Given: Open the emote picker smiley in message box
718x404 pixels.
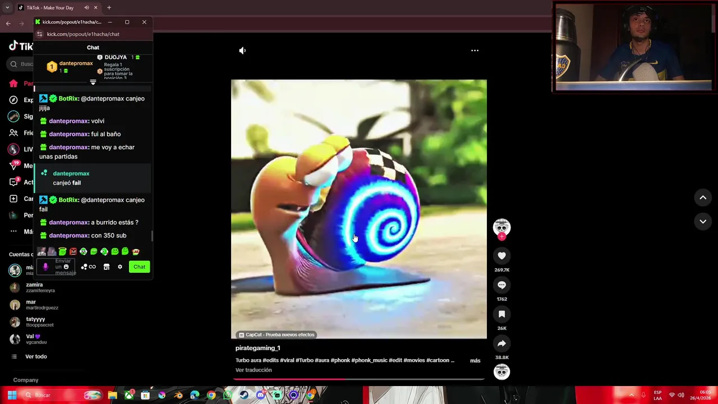Looking at the screenshot, I should click(66, 267).
